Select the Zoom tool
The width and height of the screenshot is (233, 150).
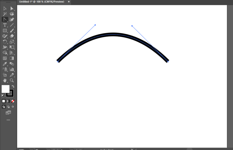(12, 80)
